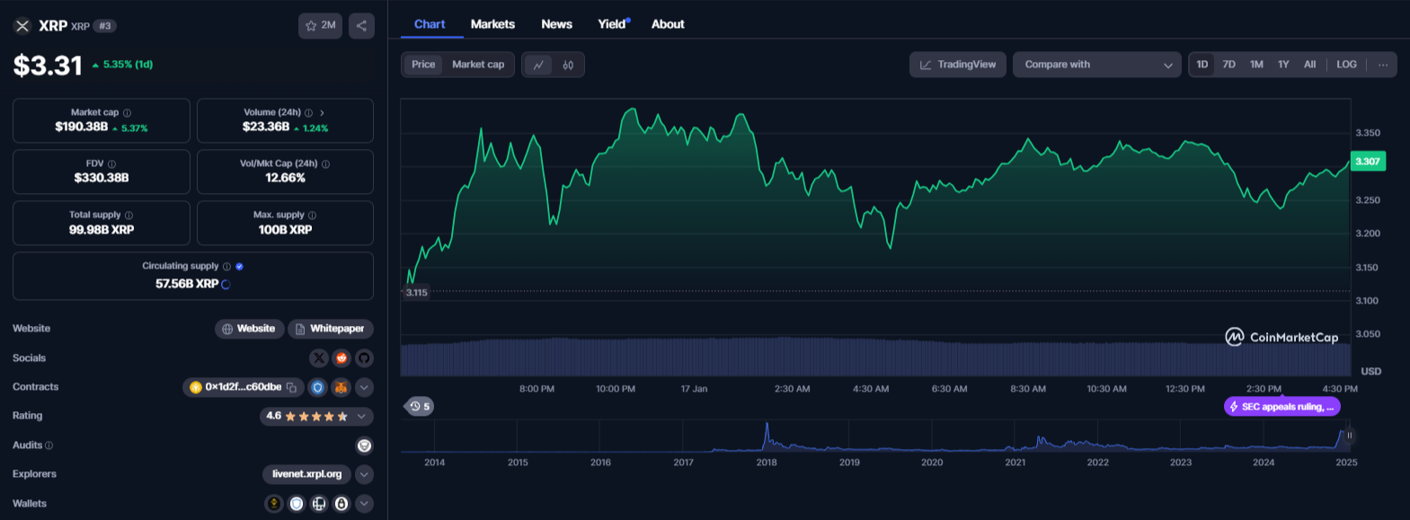The image size is (1410, 520).
Task: Open the News tab
Action: tap(556, 24)
